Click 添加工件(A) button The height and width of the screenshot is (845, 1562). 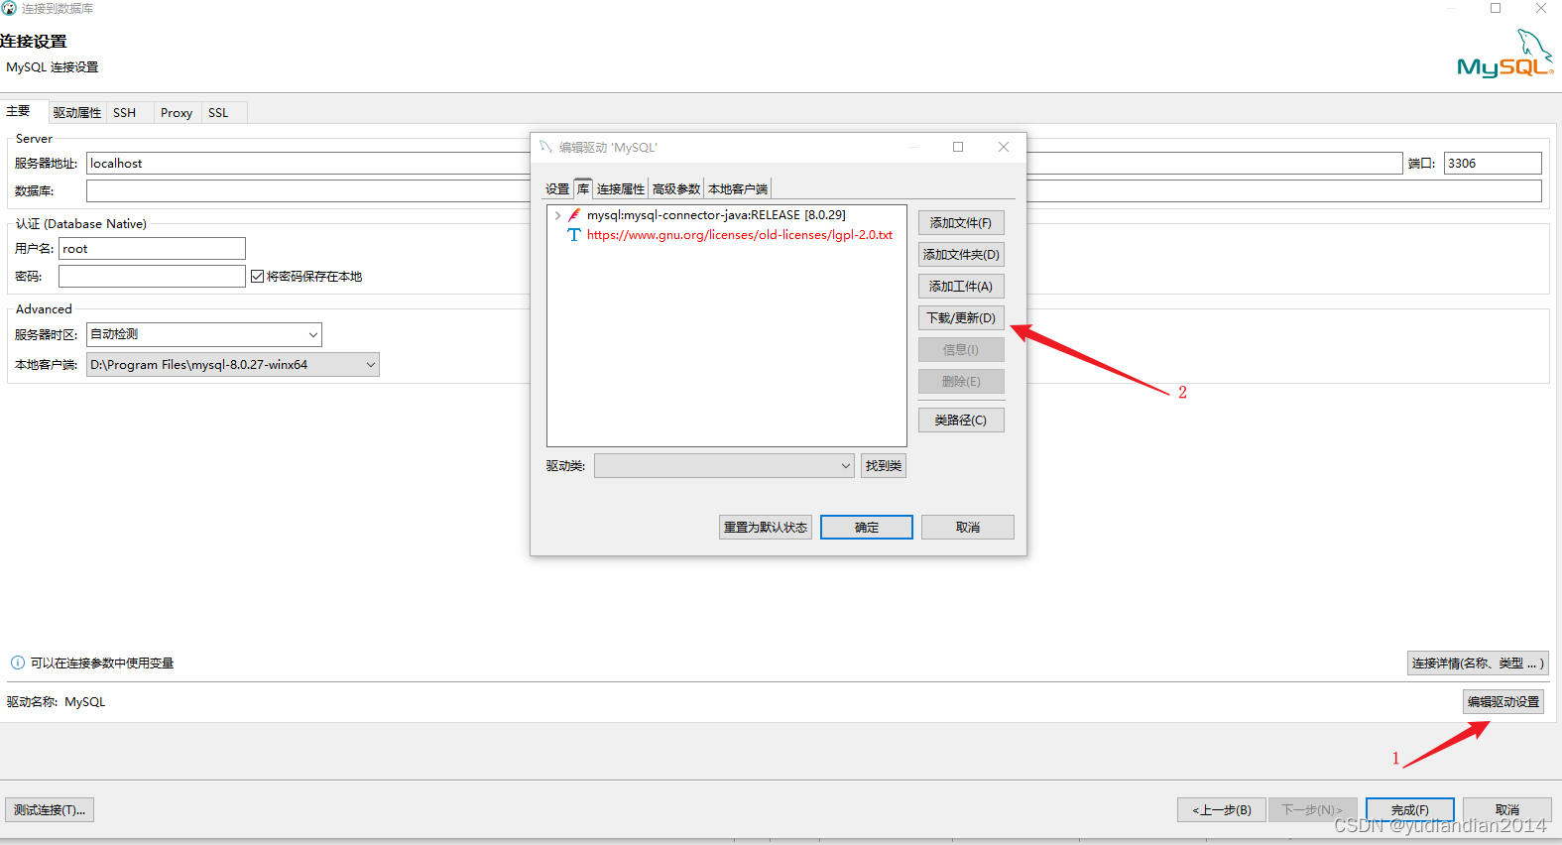961,287
